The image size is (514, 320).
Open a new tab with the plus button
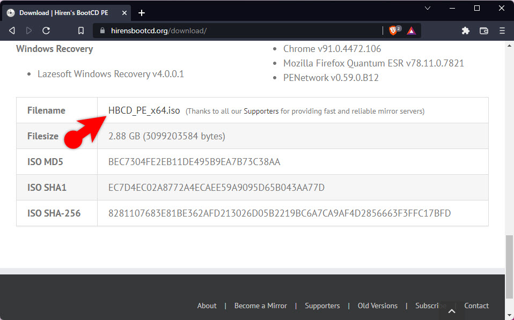coord(142,13)
